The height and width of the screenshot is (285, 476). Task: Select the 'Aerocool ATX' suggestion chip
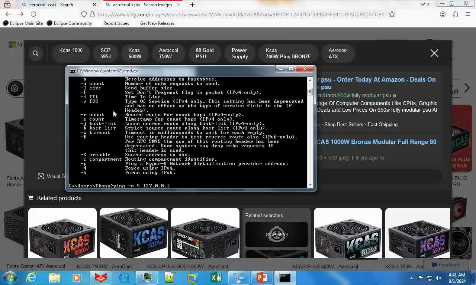[x=338, y=53]
